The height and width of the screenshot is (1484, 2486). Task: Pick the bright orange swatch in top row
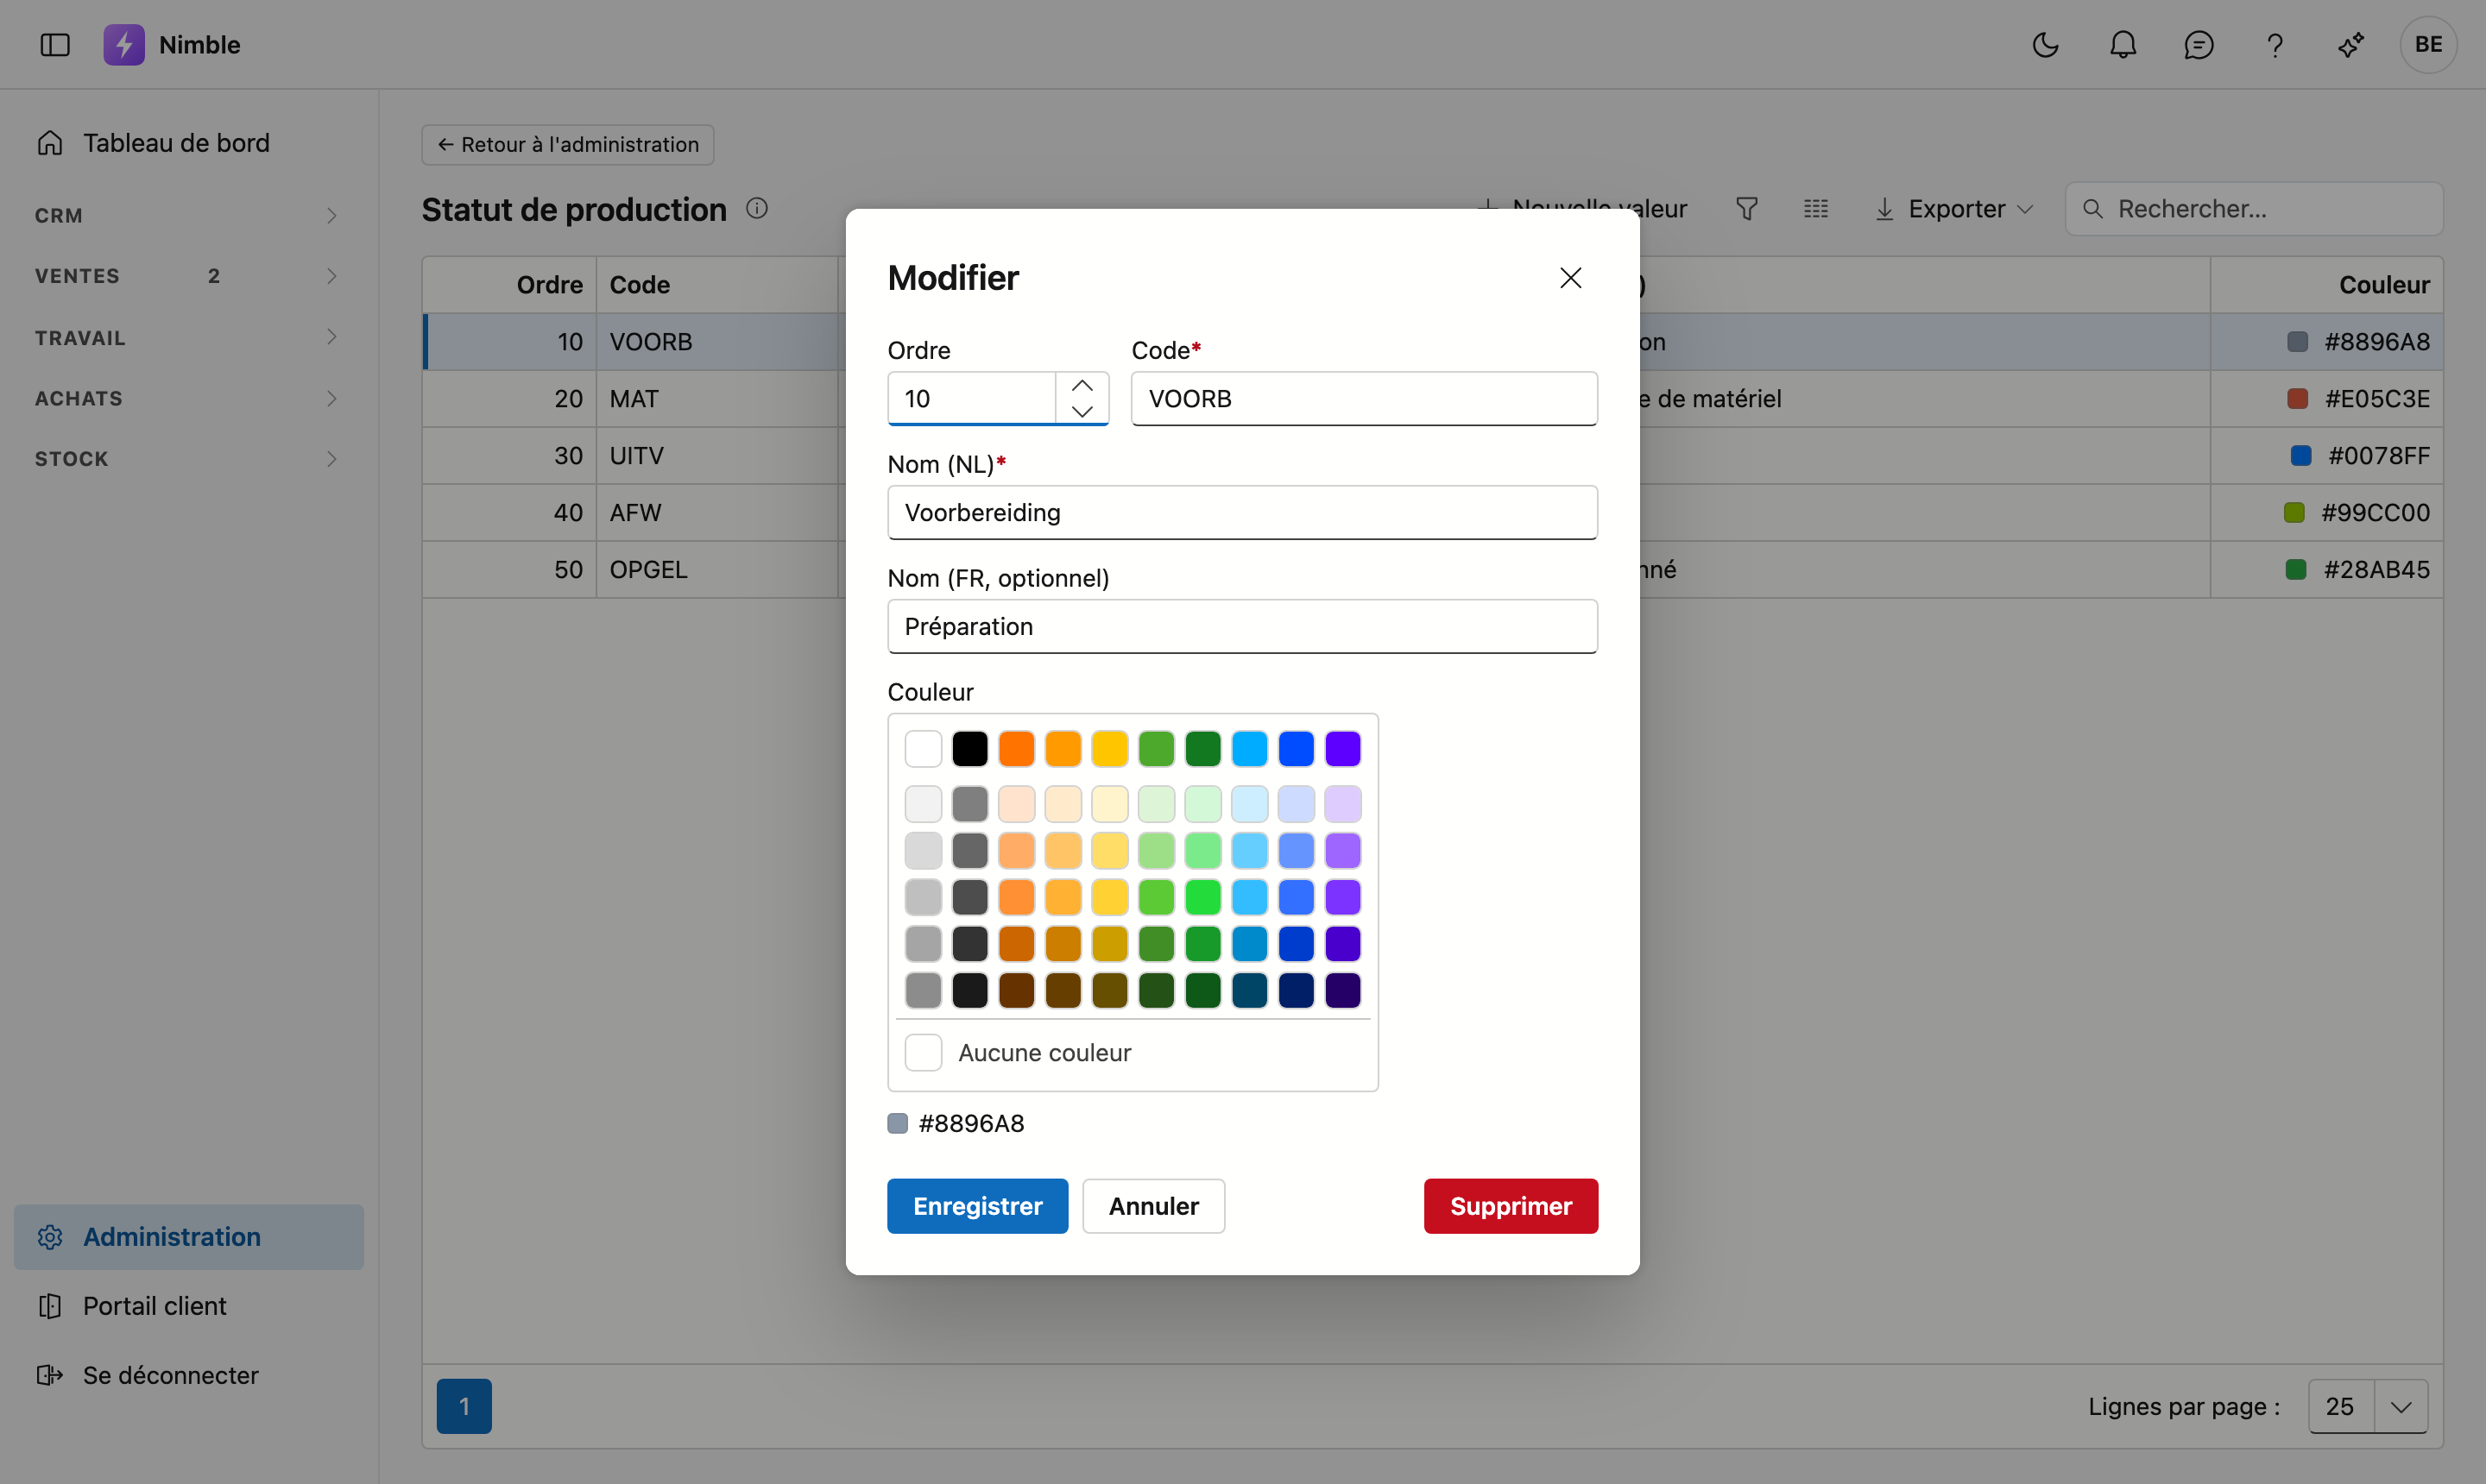1016,749
